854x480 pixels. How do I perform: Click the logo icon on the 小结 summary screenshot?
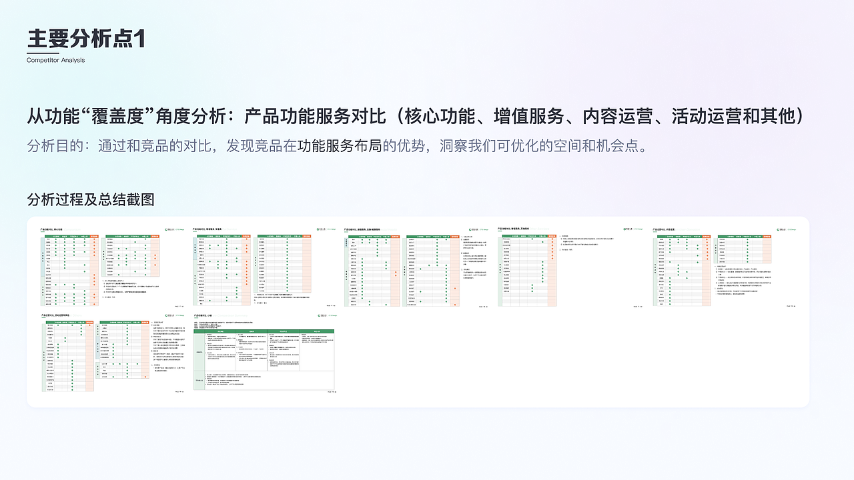(x=319, y=315)
